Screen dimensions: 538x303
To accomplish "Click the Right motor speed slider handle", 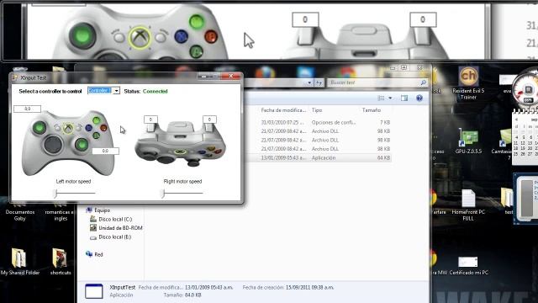I will pyautogui.click(x=163, y=194).
